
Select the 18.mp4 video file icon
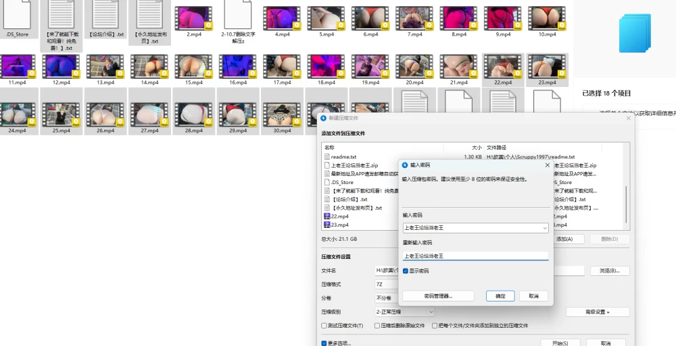pos(326,66)
